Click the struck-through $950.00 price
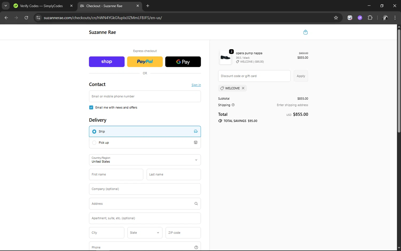 [x=303, y=53]
